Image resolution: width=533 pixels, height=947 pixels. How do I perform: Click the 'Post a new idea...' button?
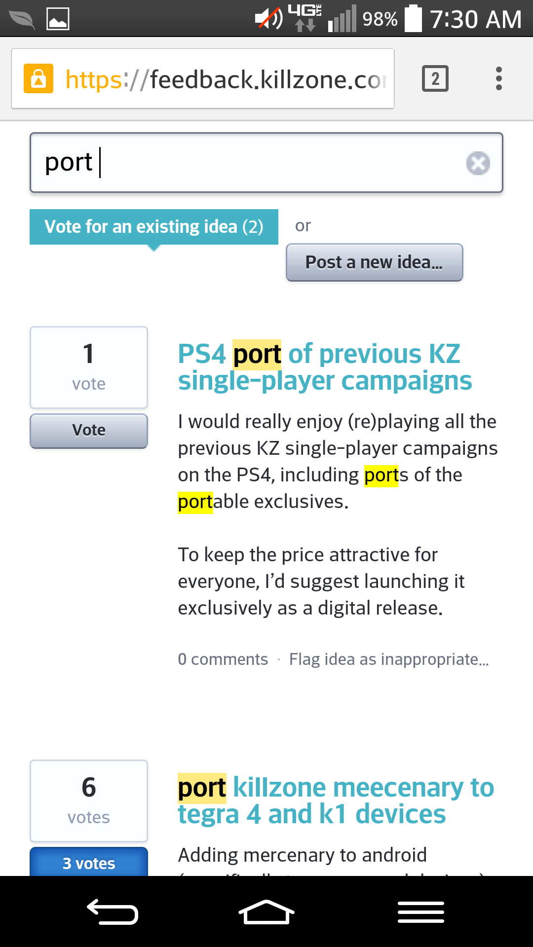(x=374, y=262)
